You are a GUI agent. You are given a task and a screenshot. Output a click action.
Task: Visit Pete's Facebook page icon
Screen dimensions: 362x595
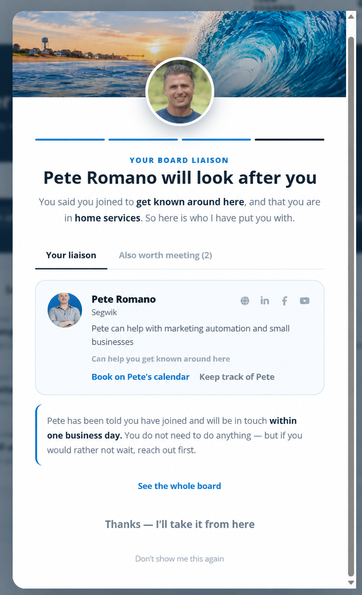coord(284,301)
